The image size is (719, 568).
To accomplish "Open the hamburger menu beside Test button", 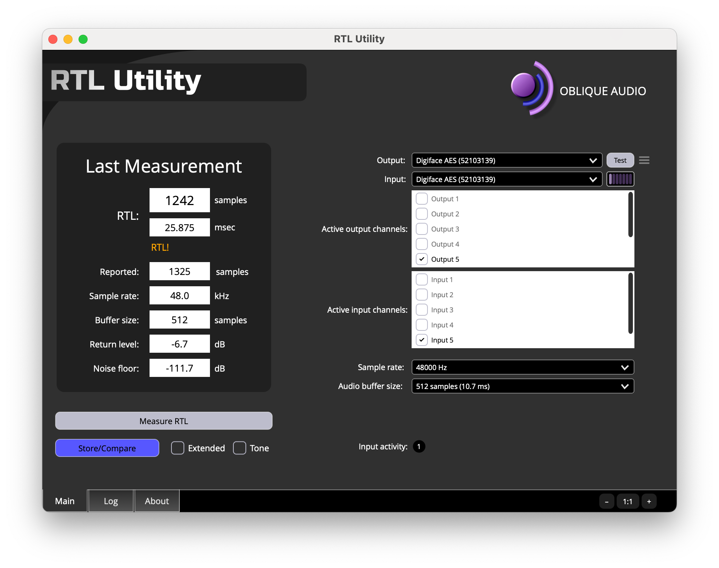I will click(644, 160).
